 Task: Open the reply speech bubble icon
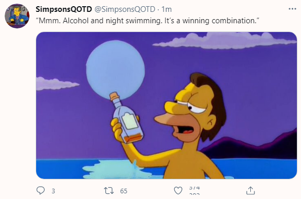click(x=40, y=191)
